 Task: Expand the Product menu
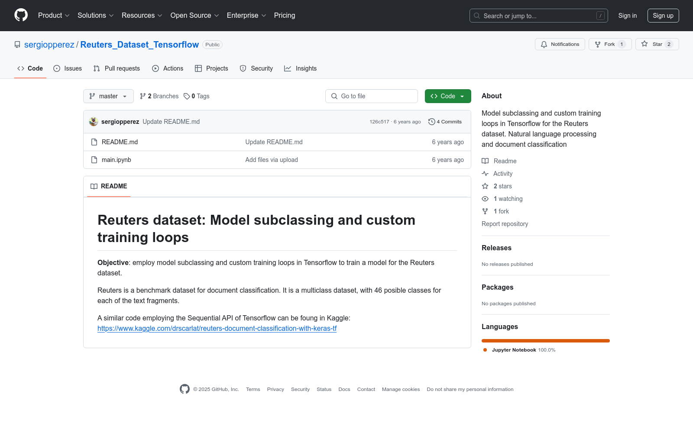click(x=54, y=16)
